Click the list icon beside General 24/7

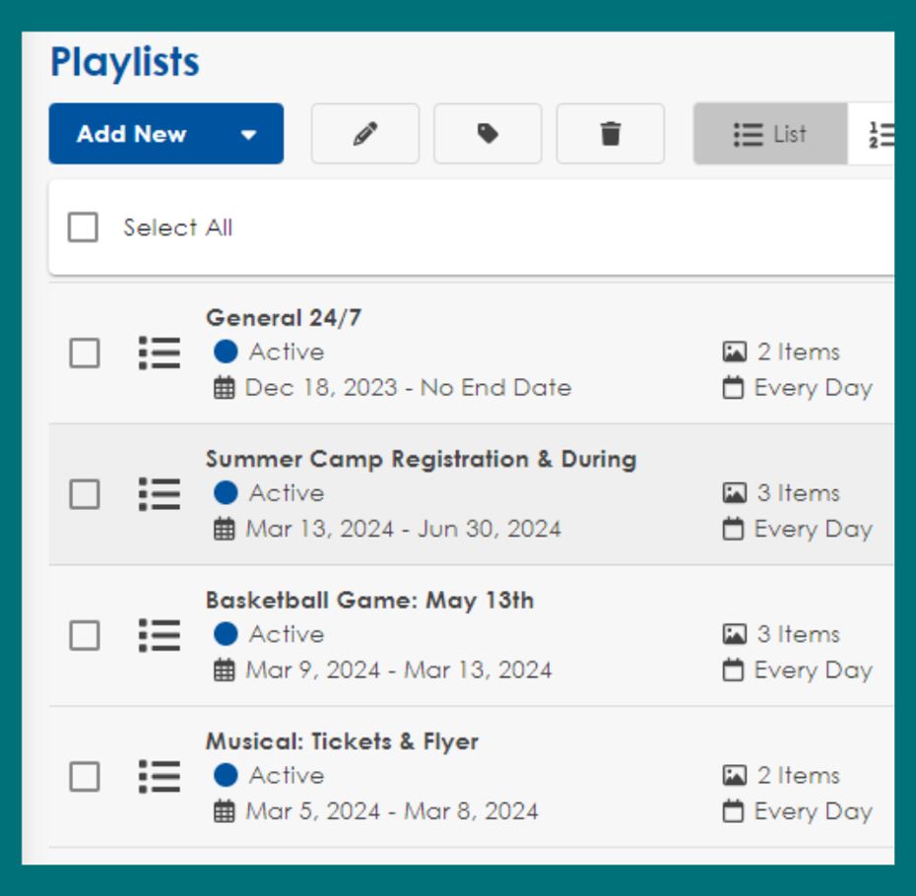point(160,352)
